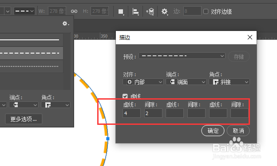The width and height of the screenshot is (277, 166).
Task: Select the solid line stroke preset
Action: [32, 40]
